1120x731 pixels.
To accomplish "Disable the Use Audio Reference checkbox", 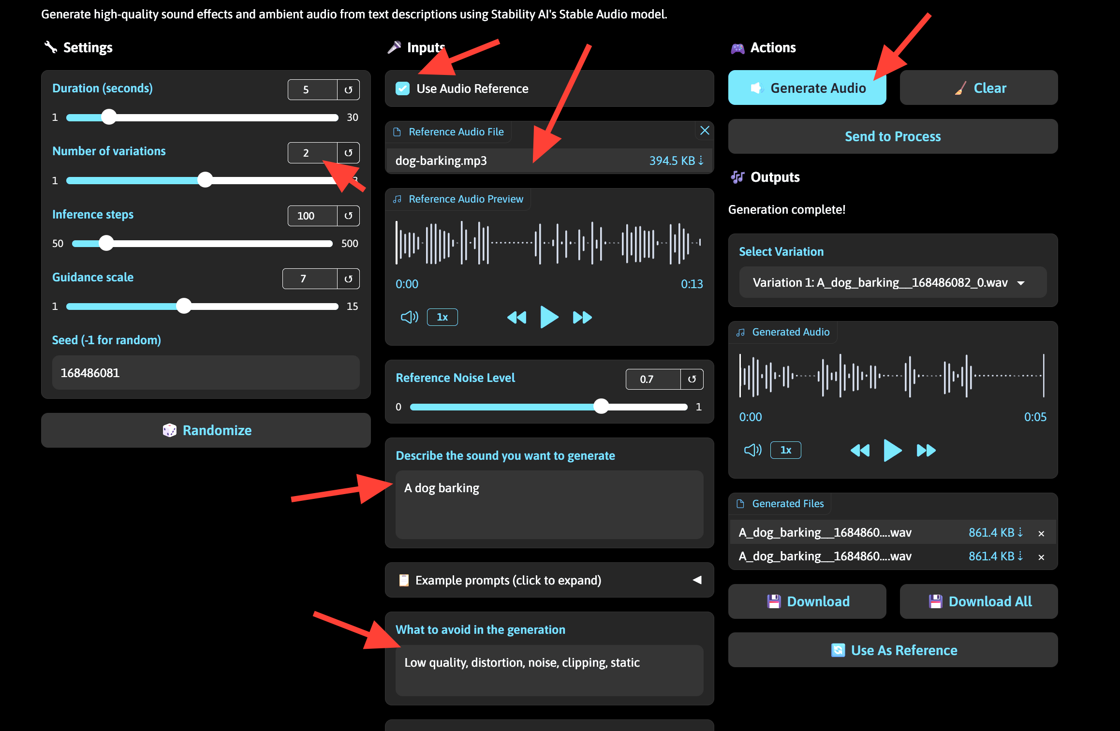I will point(402,88).
